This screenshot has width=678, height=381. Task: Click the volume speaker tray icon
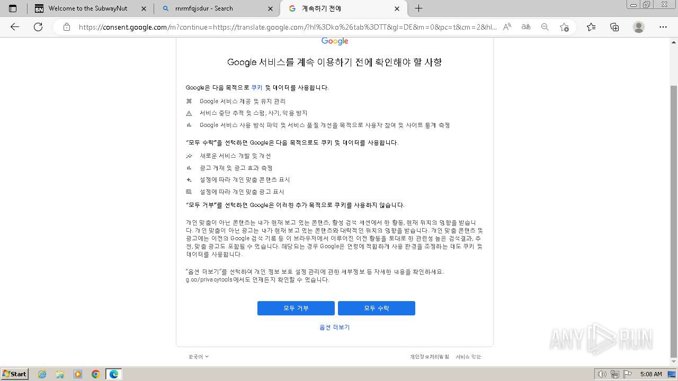(603, 374)
